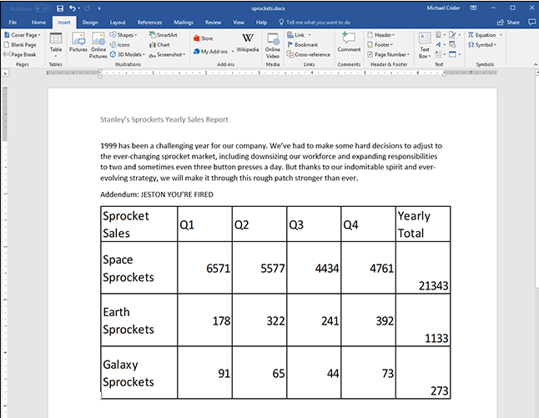The height and width of the screenshot is (418, 539).
Task: Open the SmartArt graphic tool
Action: 164,35
